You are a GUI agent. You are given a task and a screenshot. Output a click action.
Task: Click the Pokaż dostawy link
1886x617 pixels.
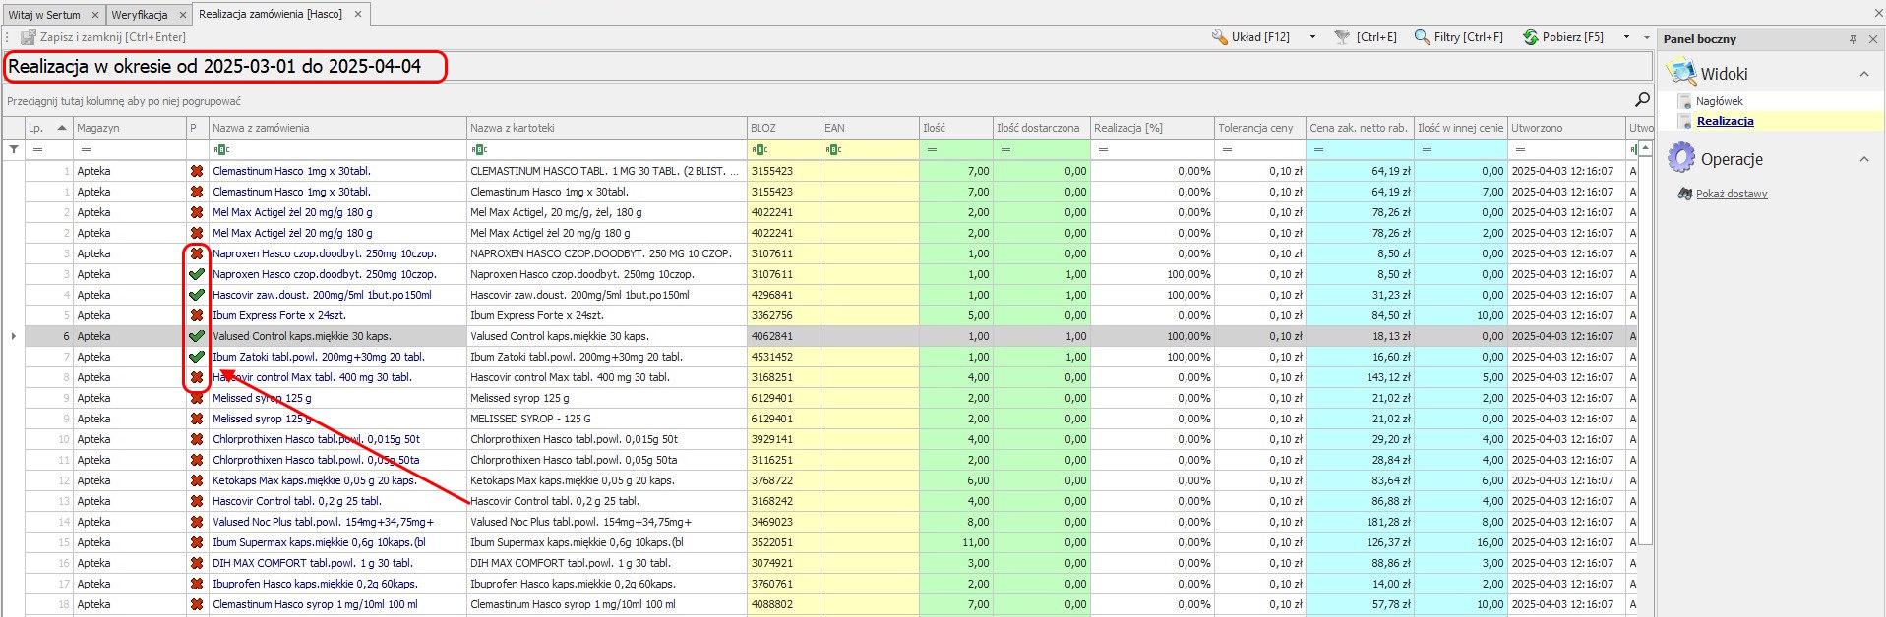pos(1731,194)
